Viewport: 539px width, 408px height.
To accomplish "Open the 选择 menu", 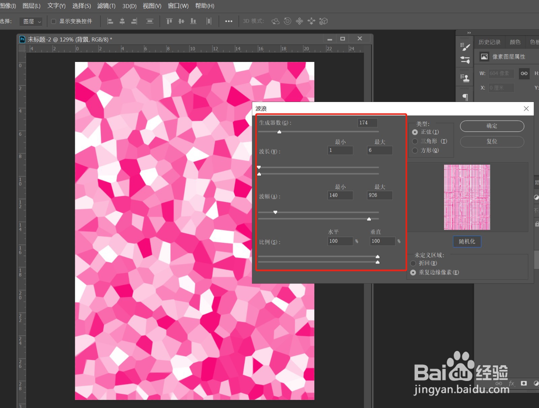I will [82, 6].
